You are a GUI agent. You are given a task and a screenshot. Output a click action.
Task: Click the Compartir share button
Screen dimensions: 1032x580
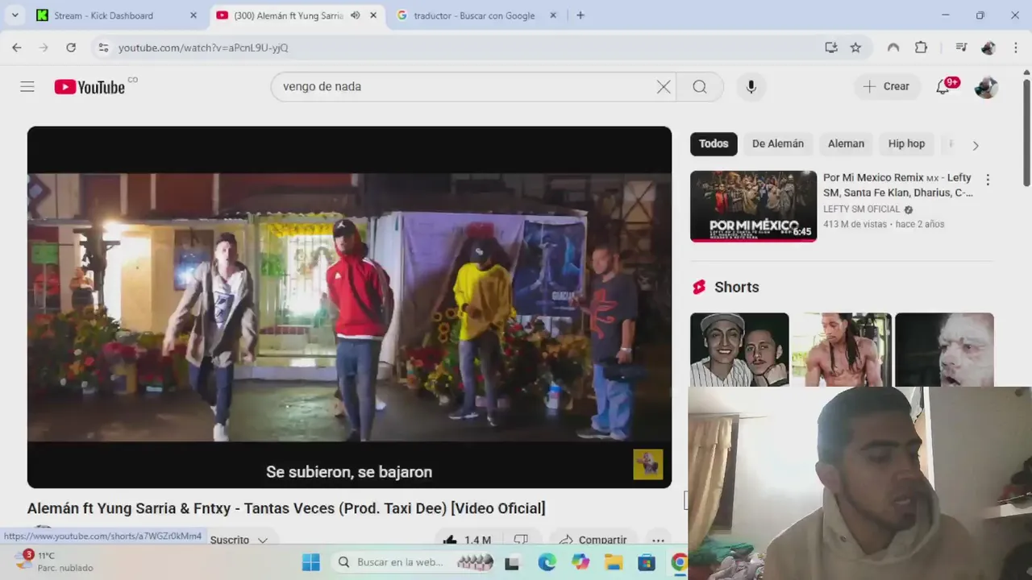point(593,540)
